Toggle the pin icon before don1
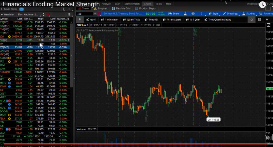This screenshot has width=273, height=147. pos(80,19)
